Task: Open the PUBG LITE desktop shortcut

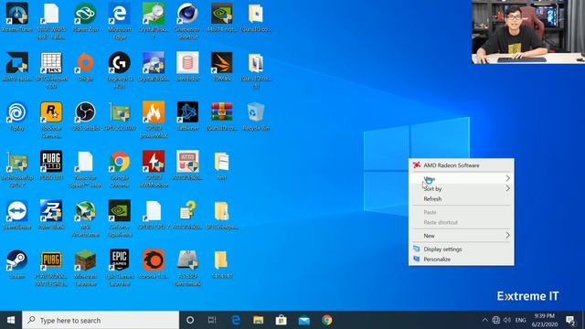Action: (51, 165)
